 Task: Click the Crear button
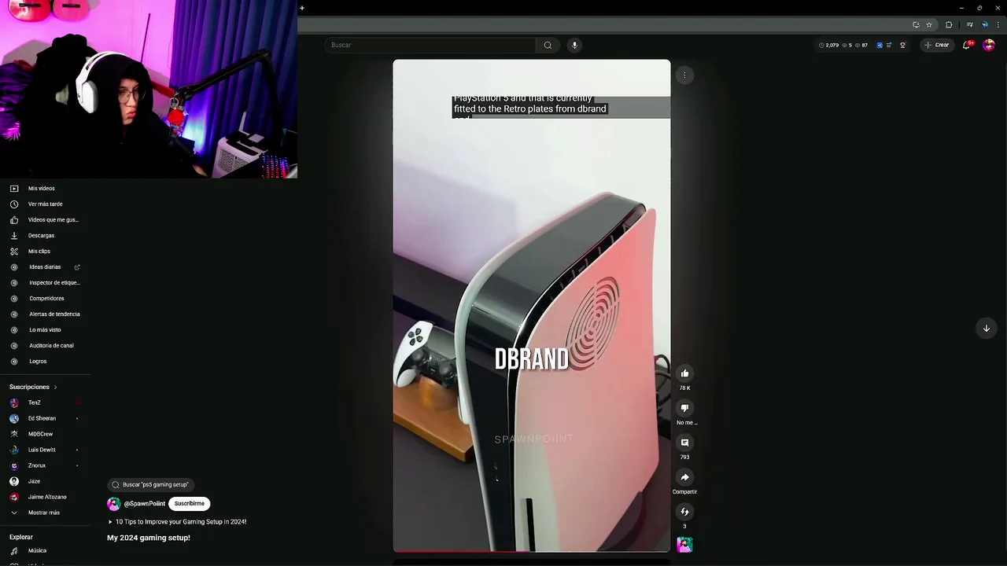(936, 45)
